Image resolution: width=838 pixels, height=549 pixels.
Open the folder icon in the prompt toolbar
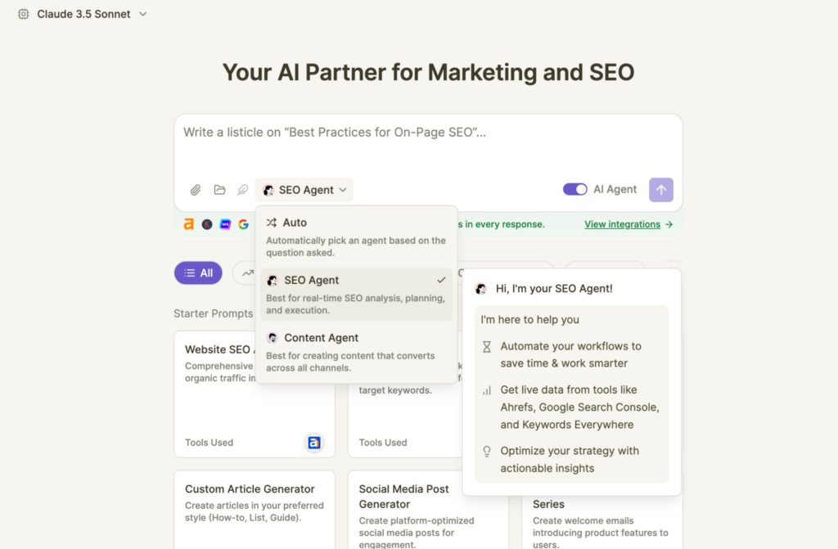click(219, 190)
